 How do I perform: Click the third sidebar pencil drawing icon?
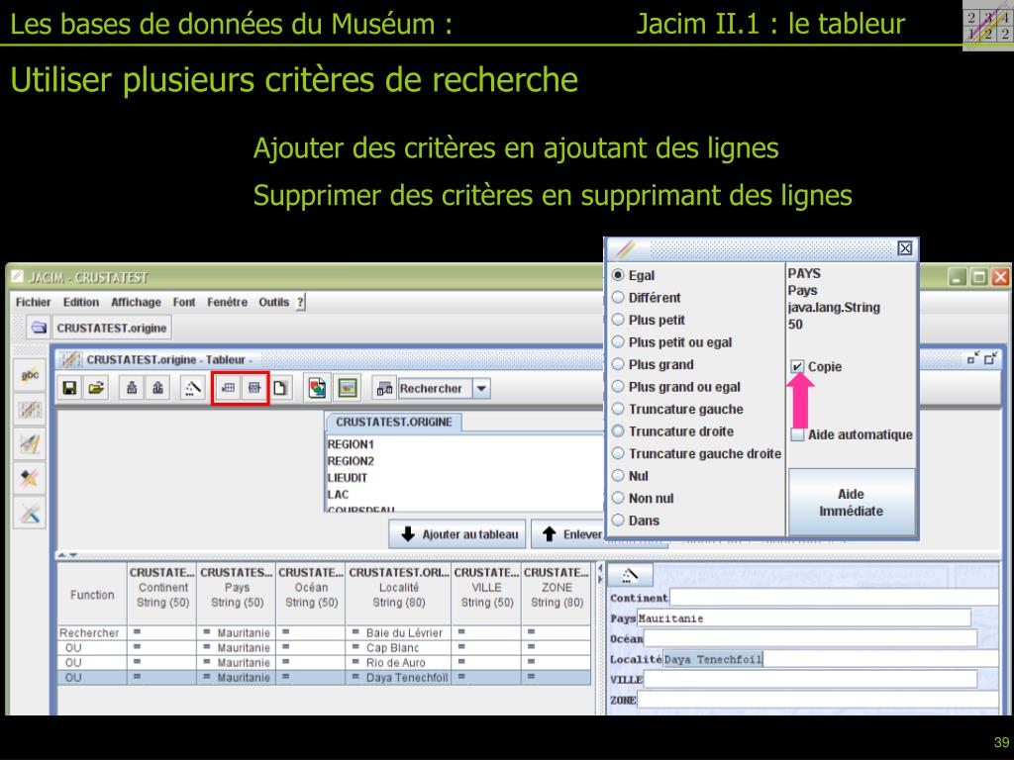pyautogui.click(x=30, y=444)
